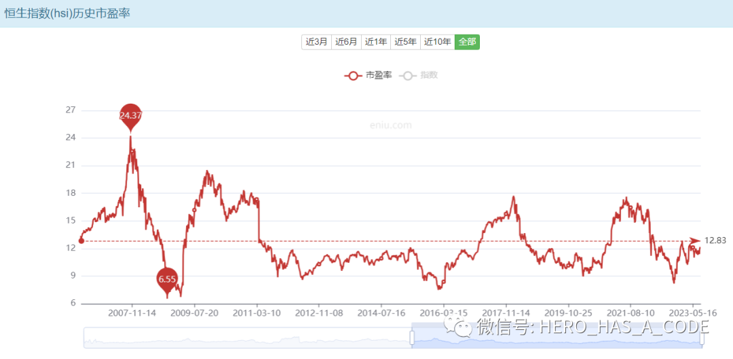This screenshot has height=359, width=733.
Task: Select the 全部 time range tab
Action: point(467,42)
